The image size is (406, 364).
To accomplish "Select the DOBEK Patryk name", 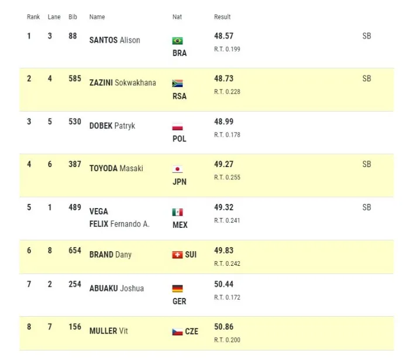I will [112, 126].
